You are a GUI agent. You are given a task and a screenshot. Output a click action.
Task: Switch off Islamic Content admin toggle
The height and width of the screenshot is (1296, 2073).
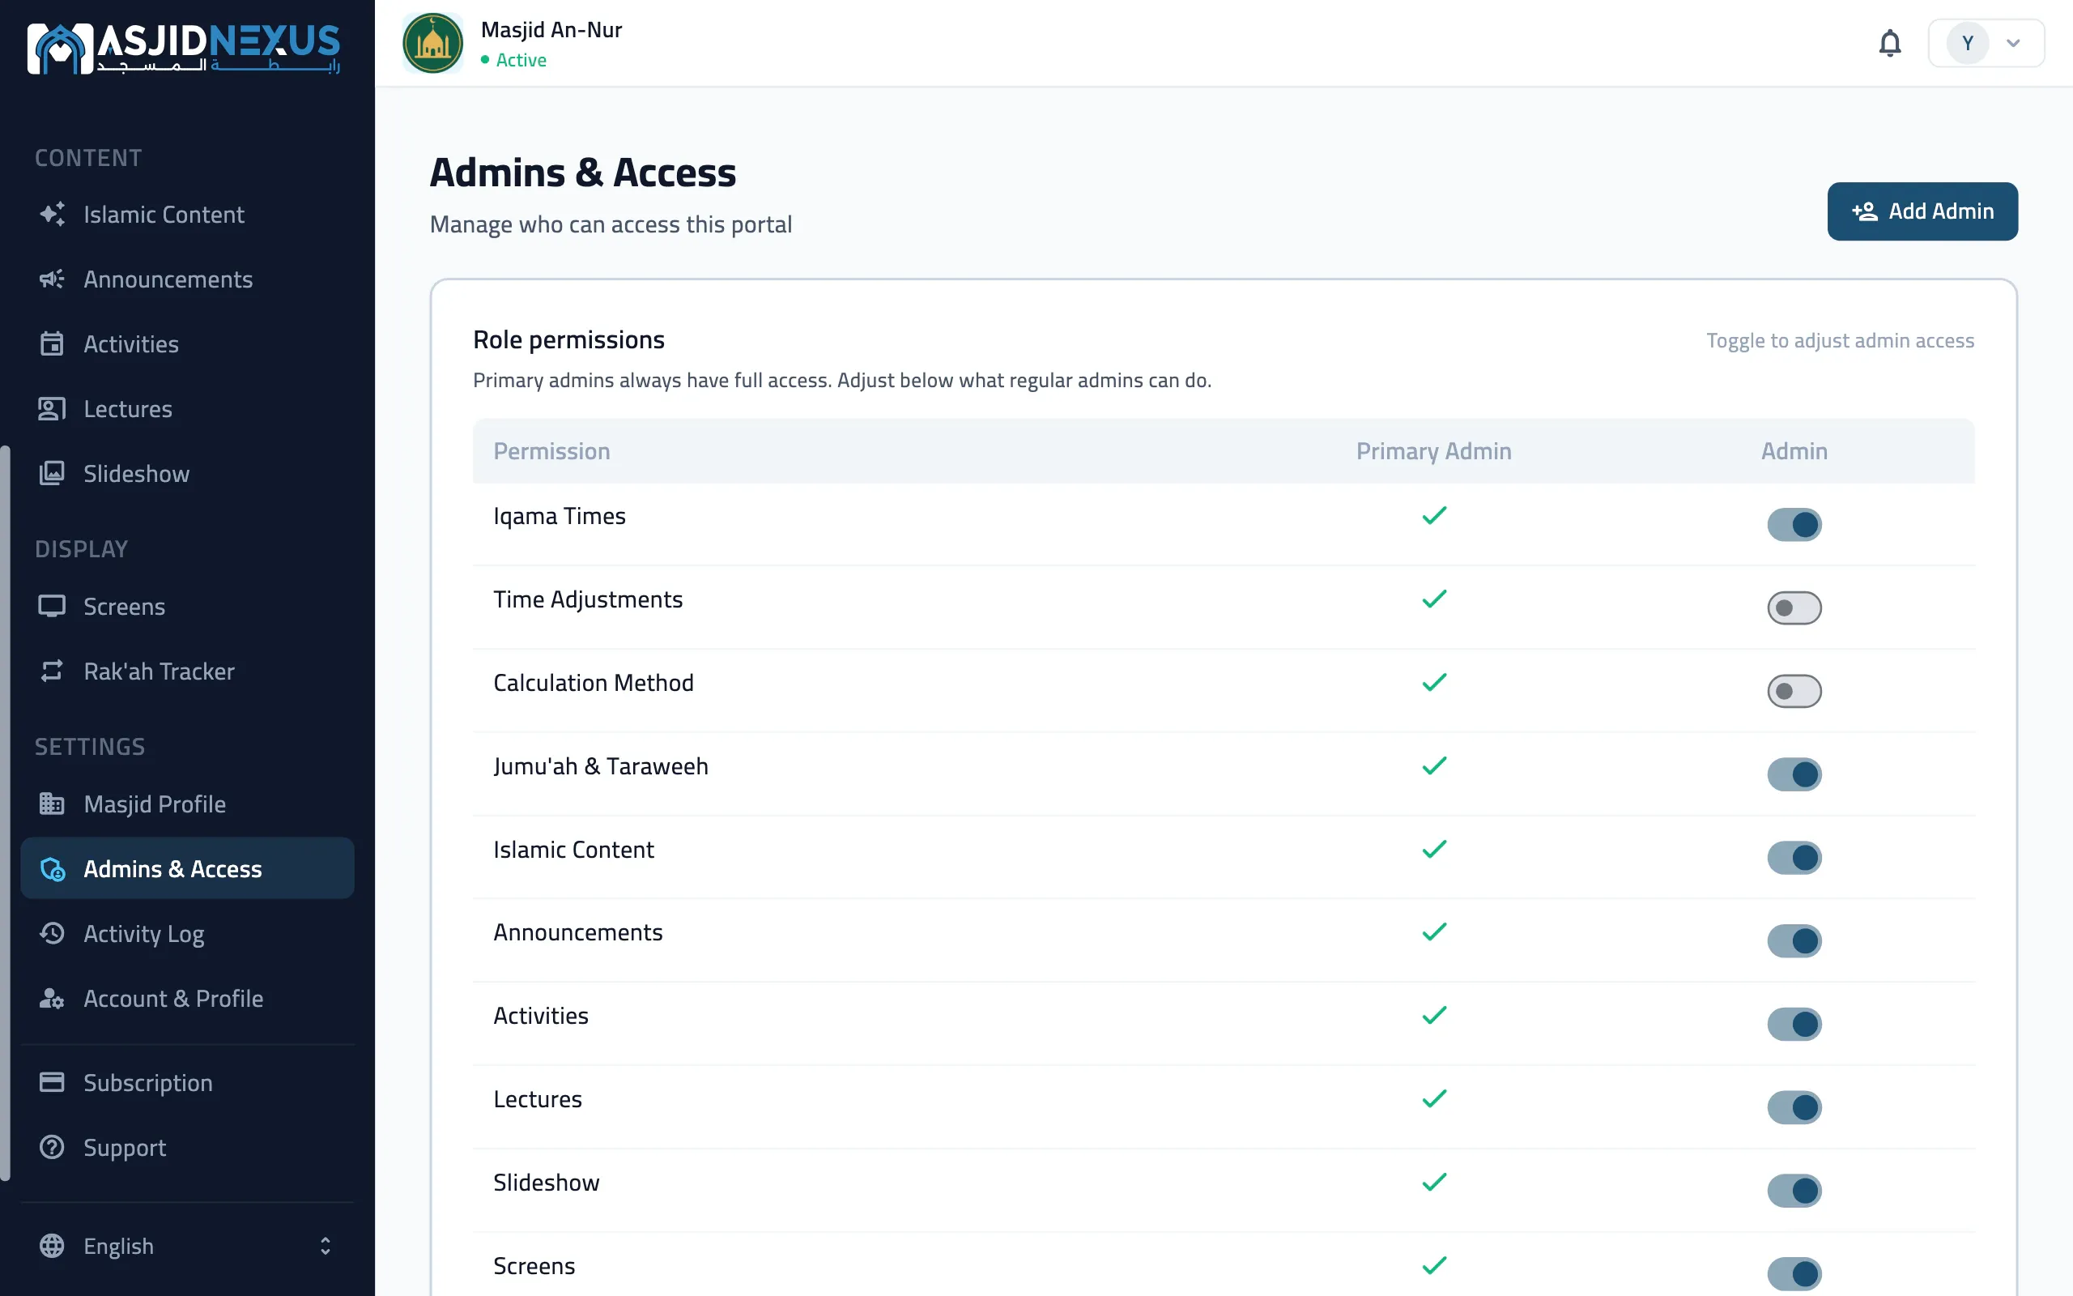tap(1794, 857)
